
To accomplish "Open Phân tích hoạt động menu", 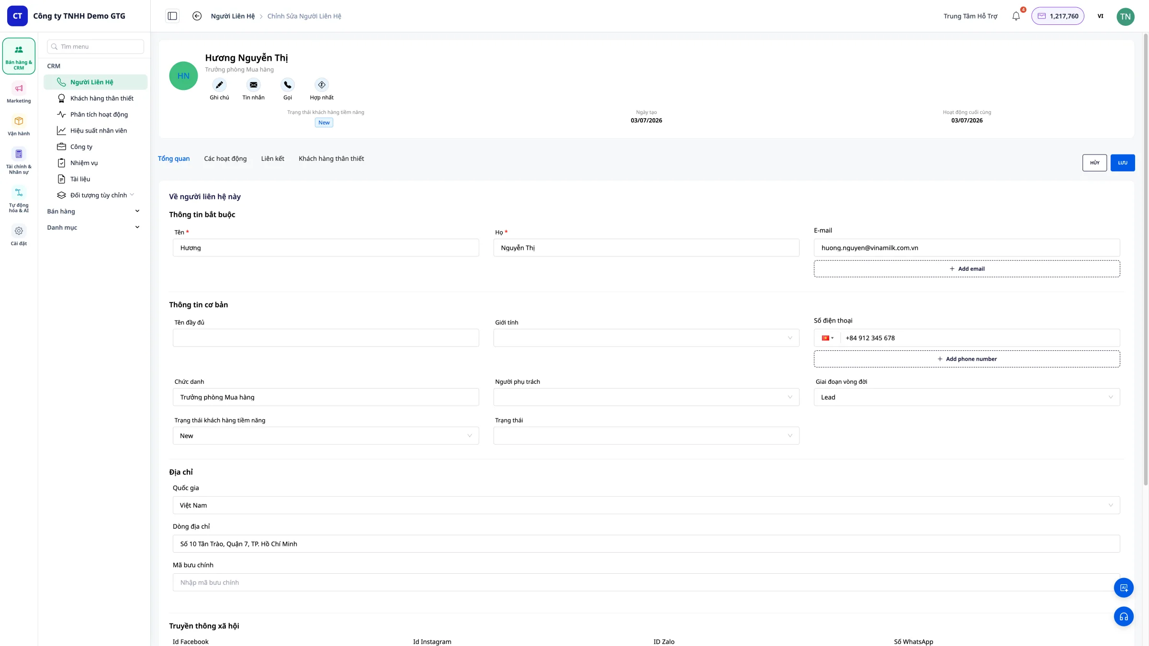I will point(95,114).
